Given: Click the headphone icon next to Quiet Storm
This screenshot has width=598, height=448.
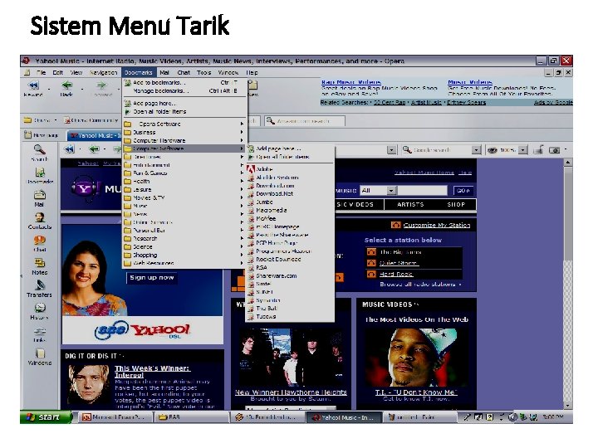Looking at the screenshot, I should [371, 263].
